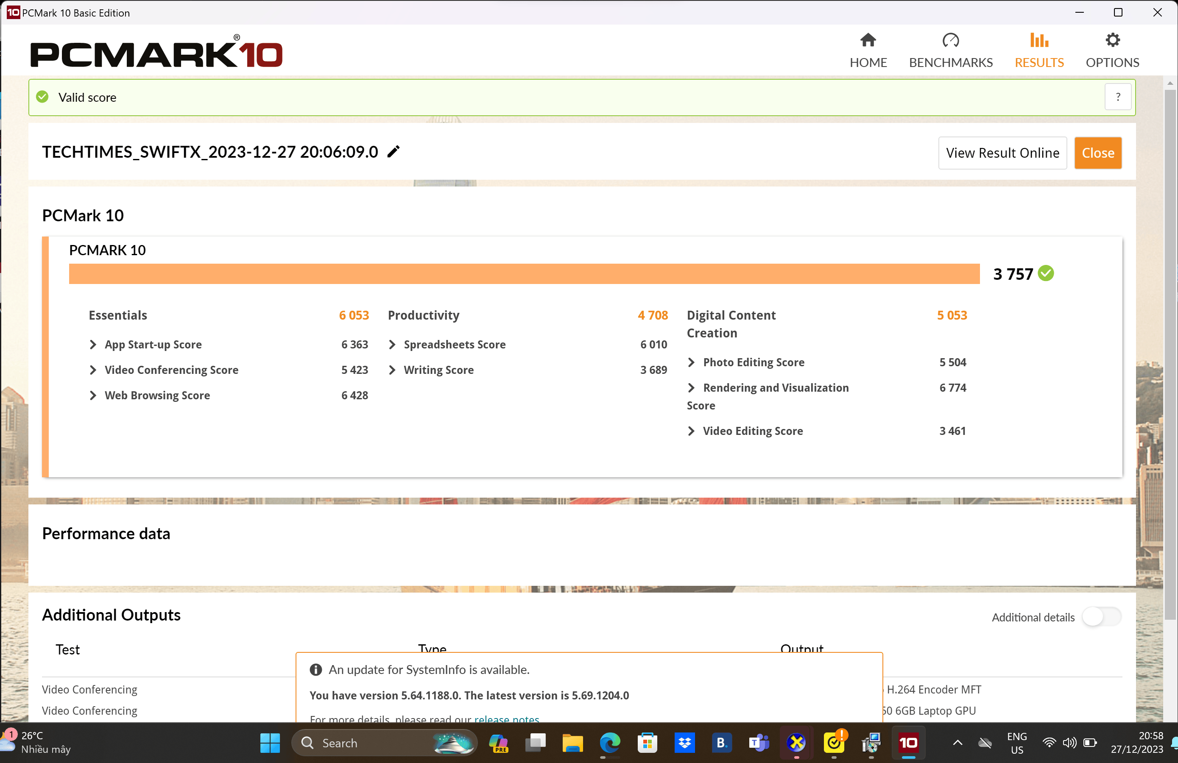1178x763 pixels.
Task: Open the HOME tab
Action: click(868, 50)
